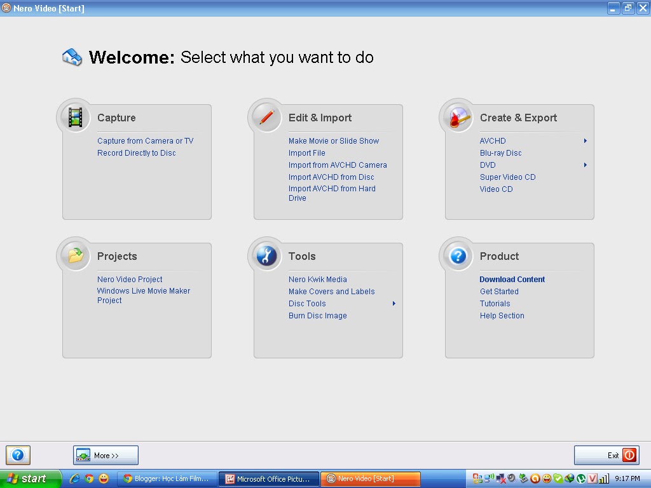The image size is (651, 488).
Task: Click the Exit button
Action: pos(606,455)
